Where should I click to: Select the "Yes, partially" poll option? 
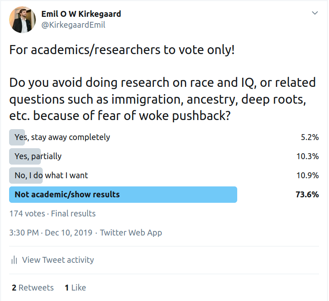pyautogui.click(x=38, y=156)
